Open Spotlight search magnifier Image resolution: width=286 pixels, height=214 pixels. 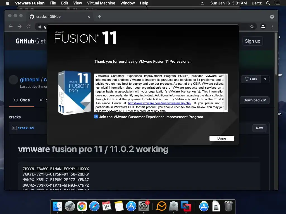pyautogui.click(x=268, y=3)
